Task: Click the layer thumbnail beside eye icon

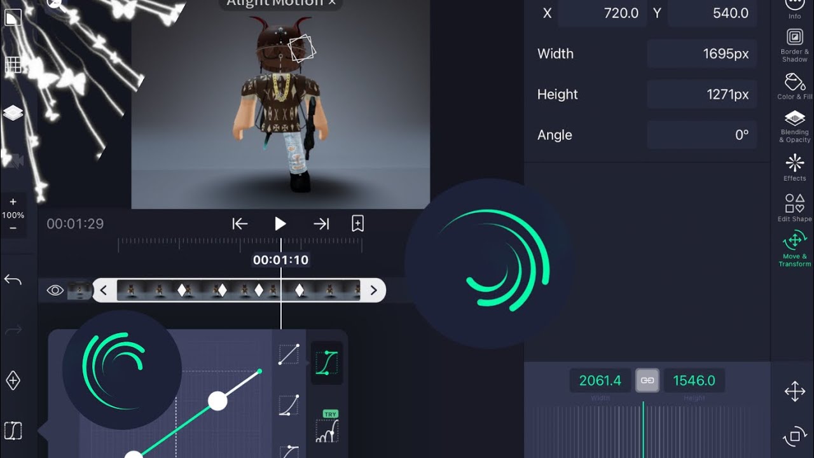Action: (x=79, y=291)
